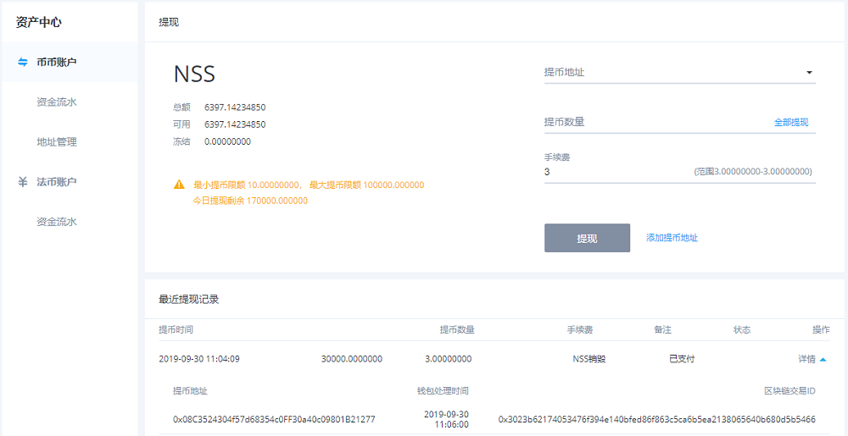Click the fee value 3.00000000 in the record
This screenshot has width=848, height=436.
tap(449, 359)
